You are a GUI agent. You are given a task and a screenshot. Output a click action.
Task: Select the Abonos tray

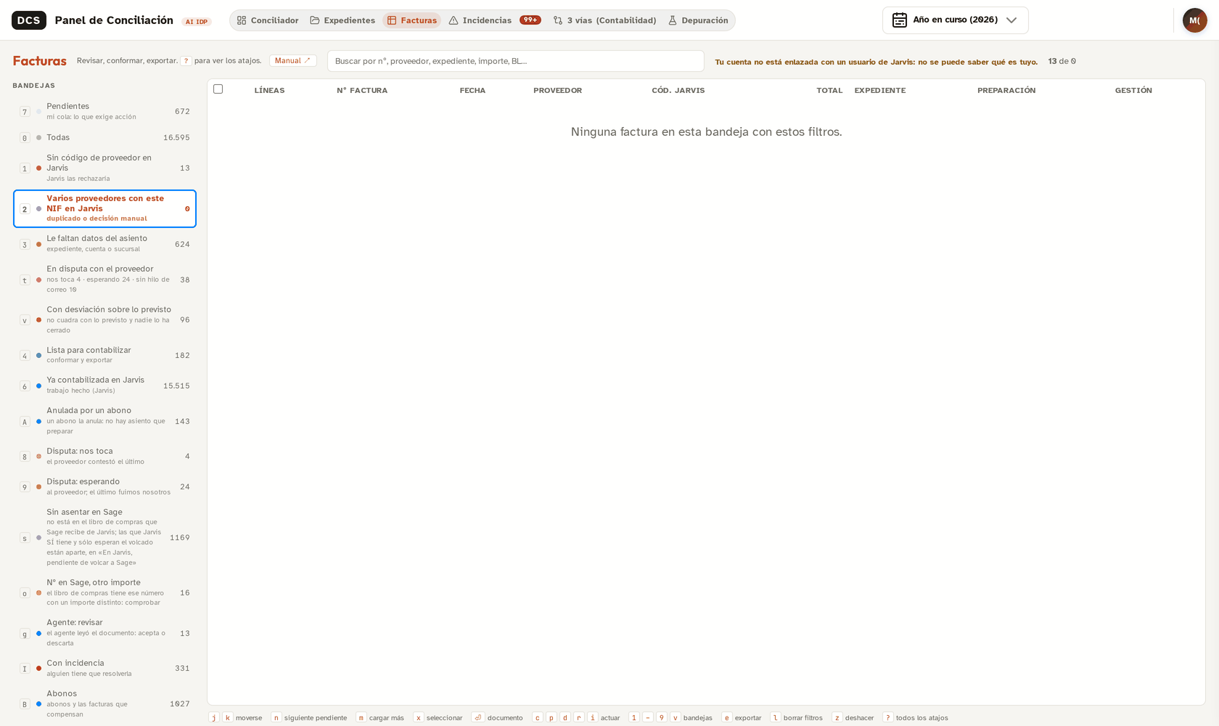[104, 703]
